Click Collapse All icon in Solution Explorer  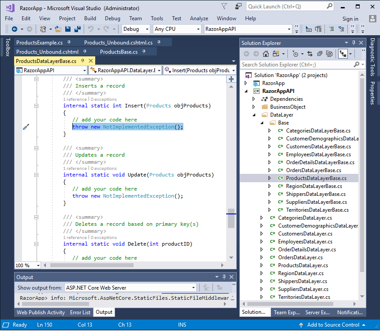320,54
